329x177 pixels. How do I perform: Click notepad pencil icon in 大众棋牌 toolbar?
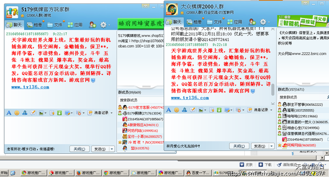[193, 110]
